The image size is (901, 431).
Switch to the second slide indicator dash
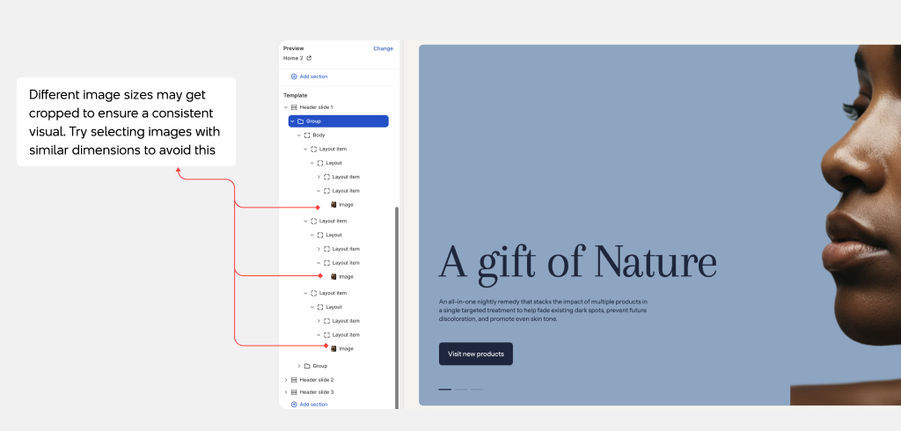click(x=460, y=389)
